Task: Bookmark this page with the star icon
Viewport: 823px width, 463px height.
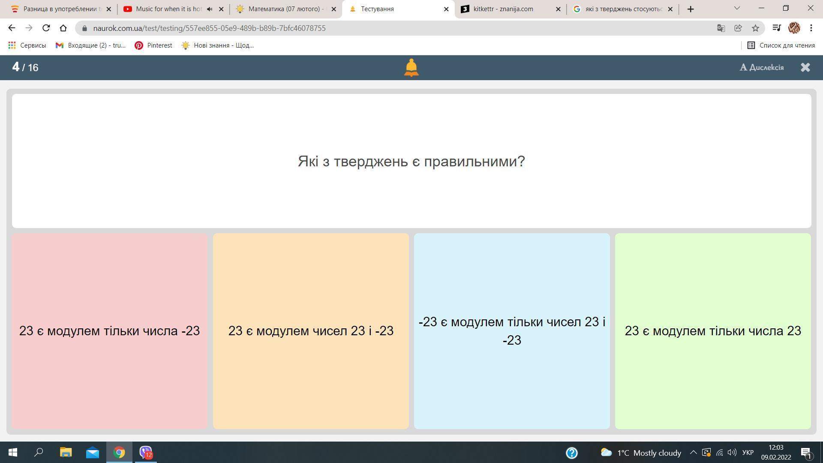Action: point(755,28)
